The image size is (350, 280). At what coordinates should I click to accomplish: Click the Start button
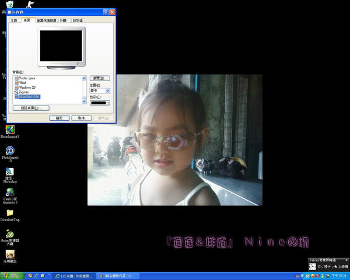[12, 276]
